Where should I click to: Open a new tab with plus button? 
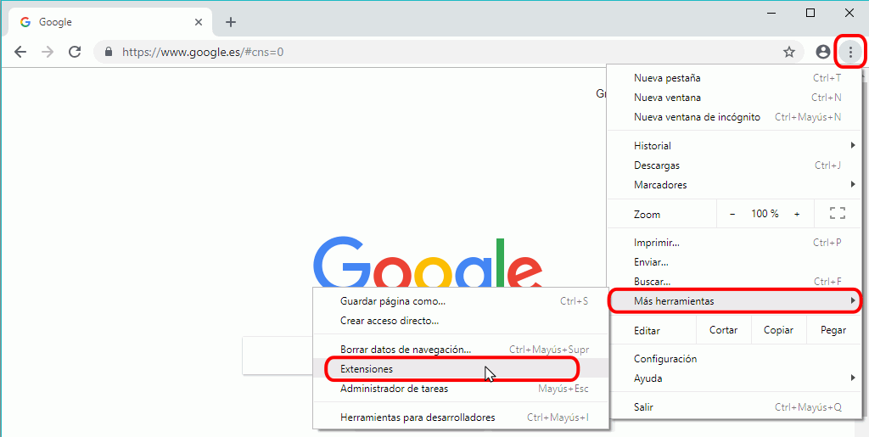231,22
